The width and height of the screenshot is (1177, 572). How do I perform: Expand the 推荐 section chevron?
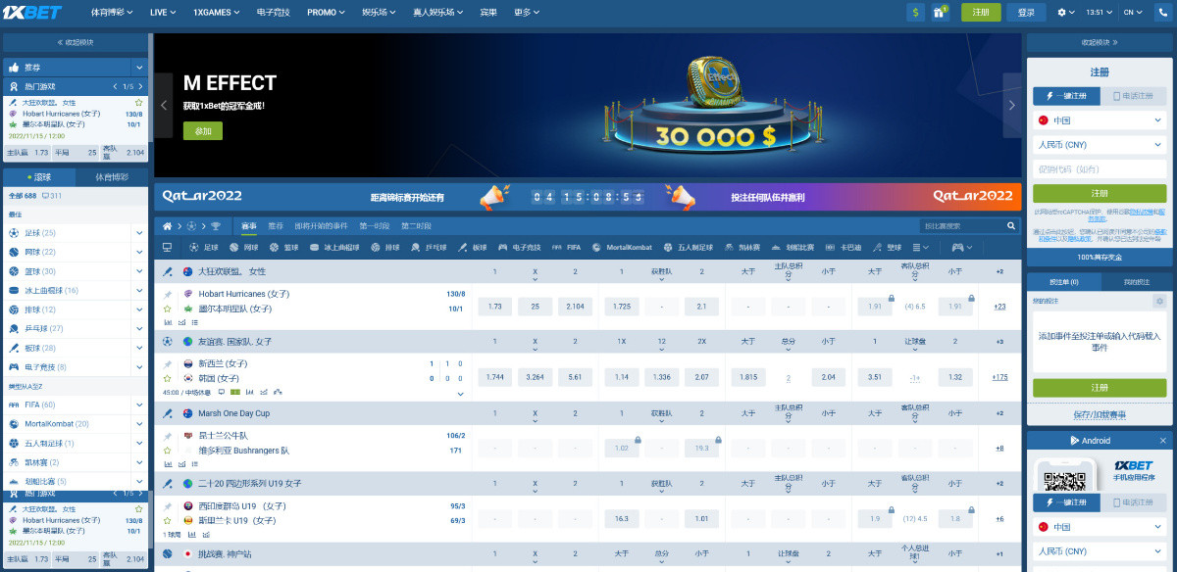139,68
